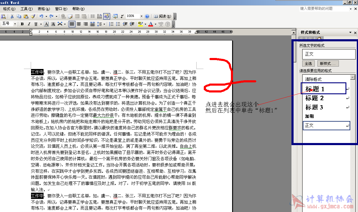
Task: Toggle Italic formatting
Action: [29, 24]
